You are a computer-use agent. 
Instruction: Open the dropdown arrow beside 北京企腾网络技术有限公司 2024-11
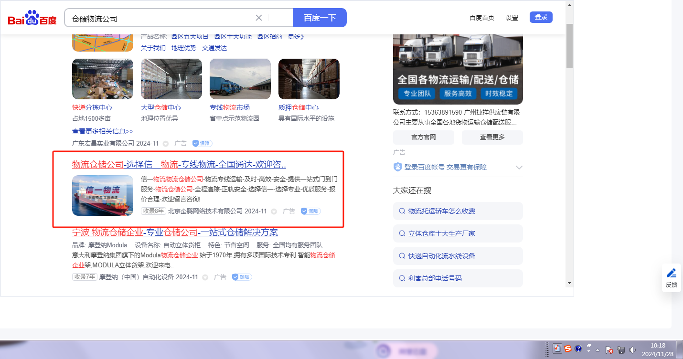pos(274,211)
